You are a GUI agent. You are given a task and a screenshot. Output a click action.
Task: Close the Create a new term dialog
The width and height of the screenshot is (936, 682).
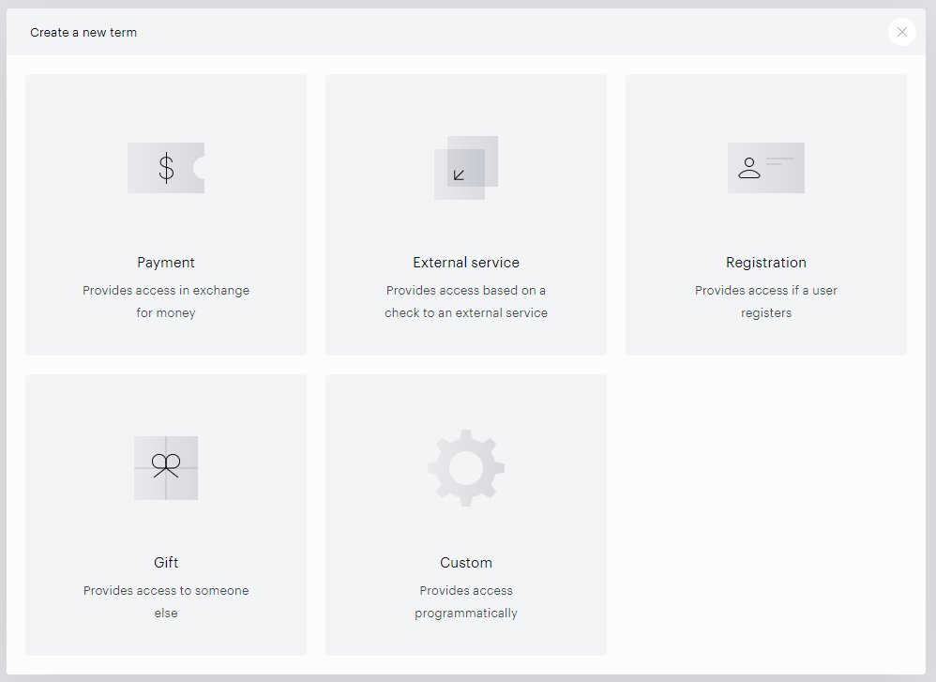(902, 32)
